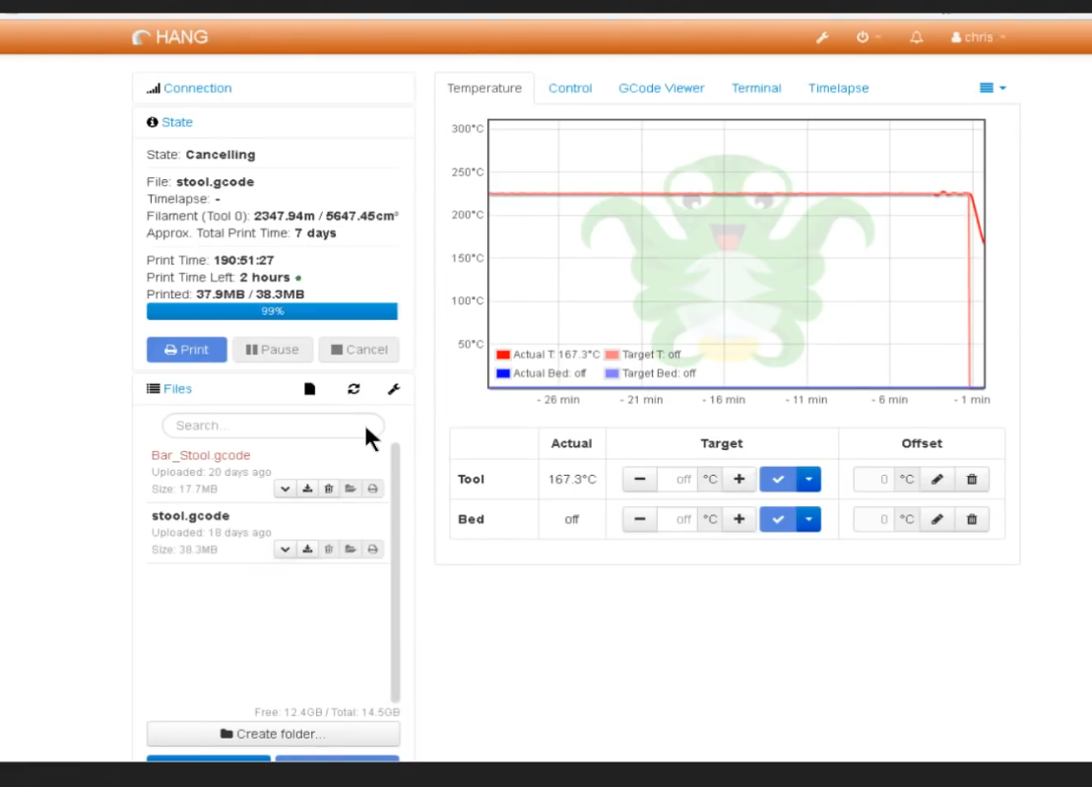Edit Bed offset with pencil icon
Image resolution: width=1092 pixels, height=787 pixels.
click(x=937, y=519)
